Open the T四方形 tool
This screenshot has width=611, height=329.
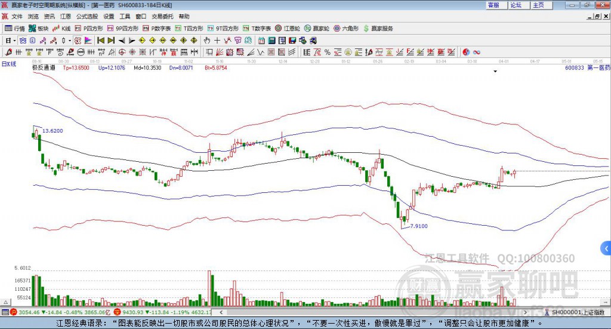click(189, 29)
